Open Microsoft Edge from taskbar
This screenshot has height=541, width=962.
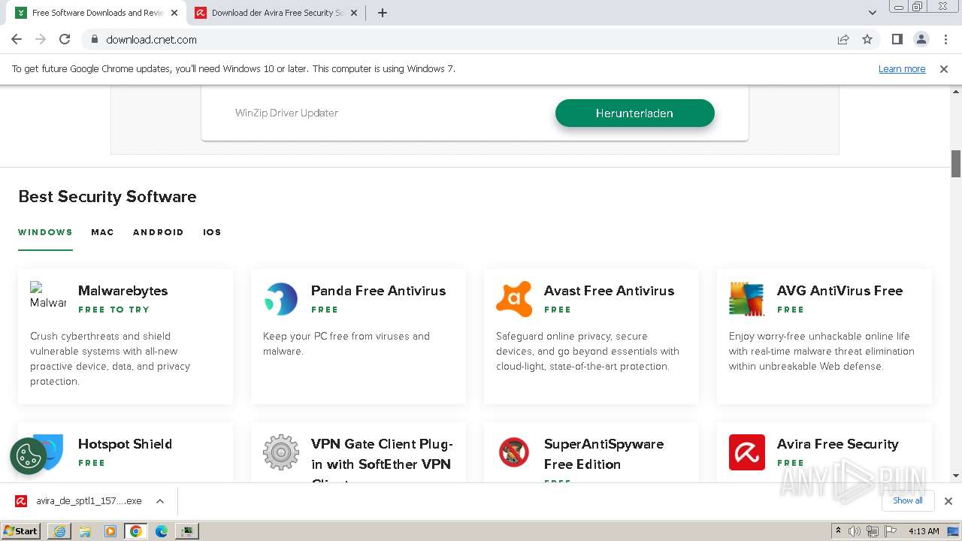click(x=162, y=531)
